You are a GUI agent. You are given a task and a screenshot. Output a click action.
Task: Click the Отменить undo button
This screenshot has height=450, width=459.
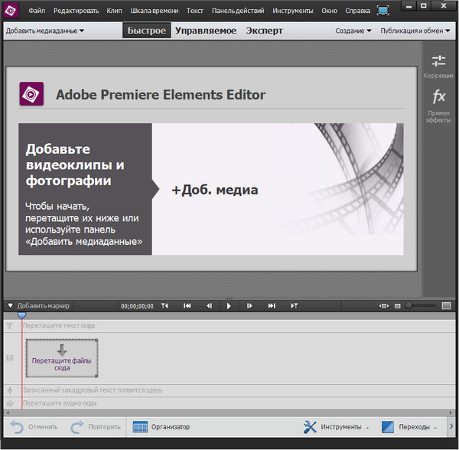point(34,427)
